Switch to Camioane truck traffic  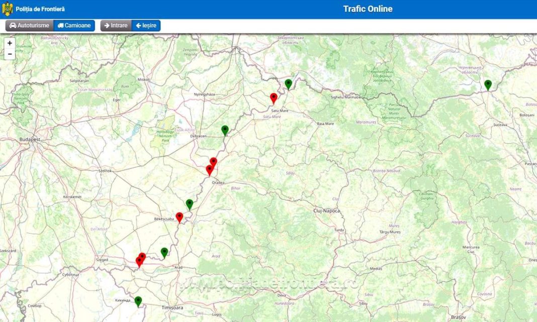(x=74, y=26)
